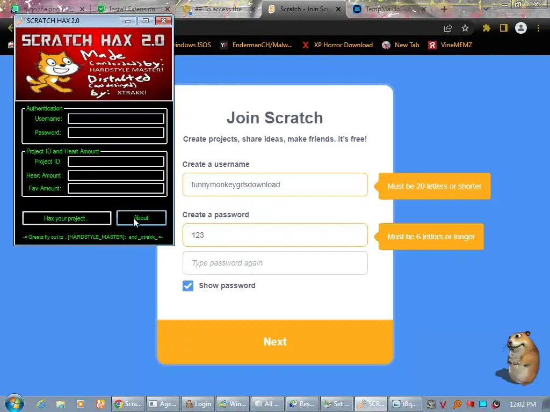
Task: Bookmark this page with the star icon
Action: click(x=465, y=28)
